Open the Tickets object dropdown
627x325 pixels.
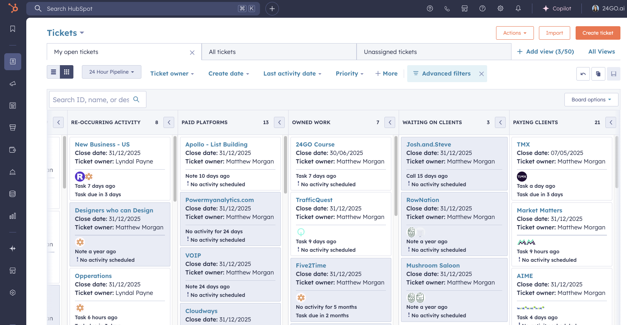pyautogui.click(x=66, y=33)
